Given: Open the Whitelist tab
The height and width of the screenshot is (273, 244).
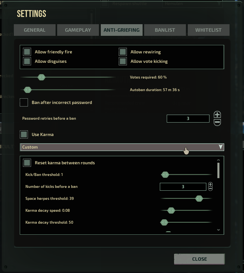Looking at the screenshot, I should [x=208, y=30].
